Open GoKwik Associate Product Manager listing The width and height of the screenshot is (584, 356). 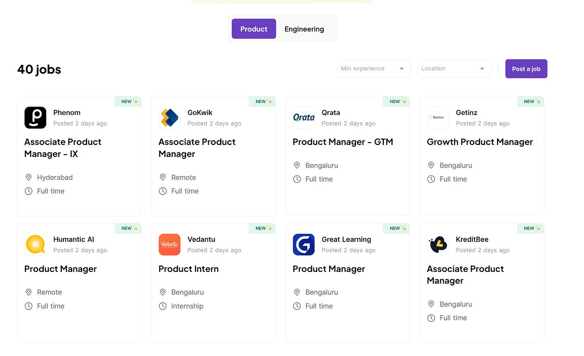197,148
